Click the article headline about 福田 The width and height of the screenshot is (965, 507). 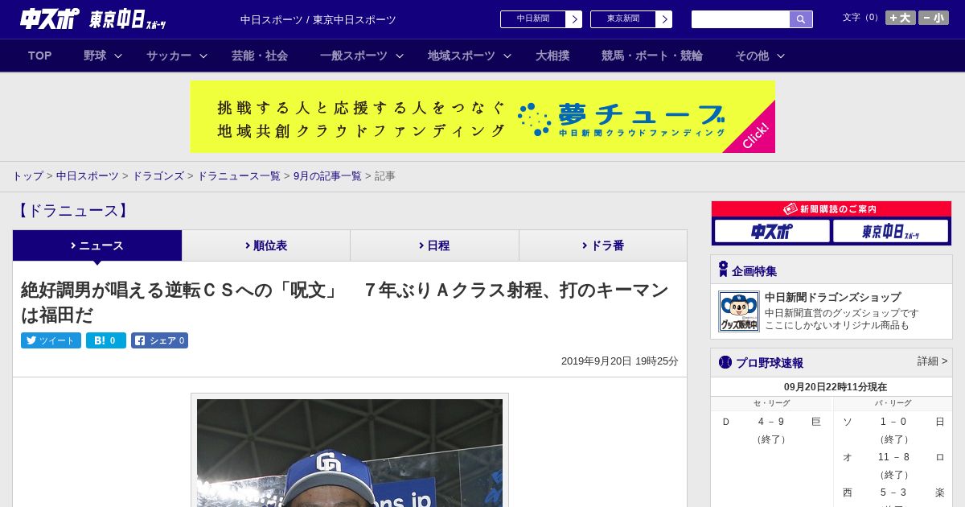pyautogui.click(x=345, y=302)
